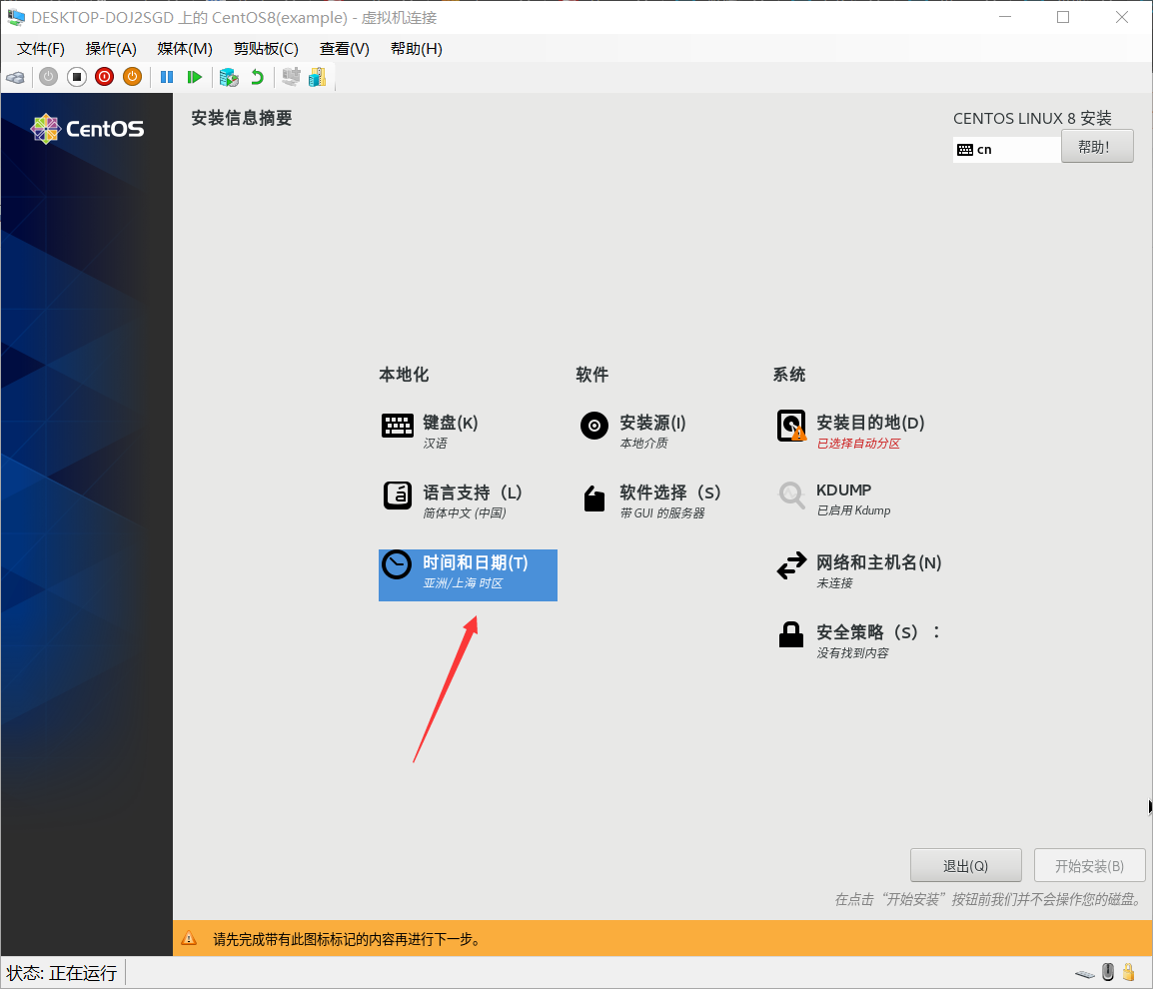Click the keyboard icon in the status bar
The image size is (1153, 989).
pos(1085,975)
